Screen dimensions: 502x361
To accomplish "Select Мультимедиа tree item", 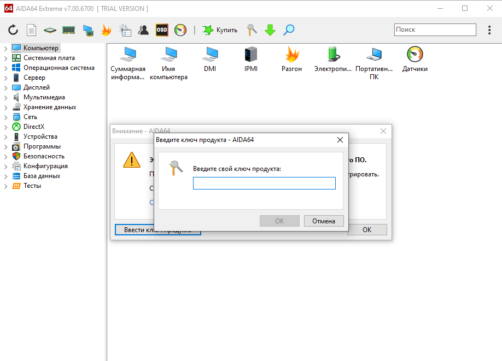I will tap(44, 97).
